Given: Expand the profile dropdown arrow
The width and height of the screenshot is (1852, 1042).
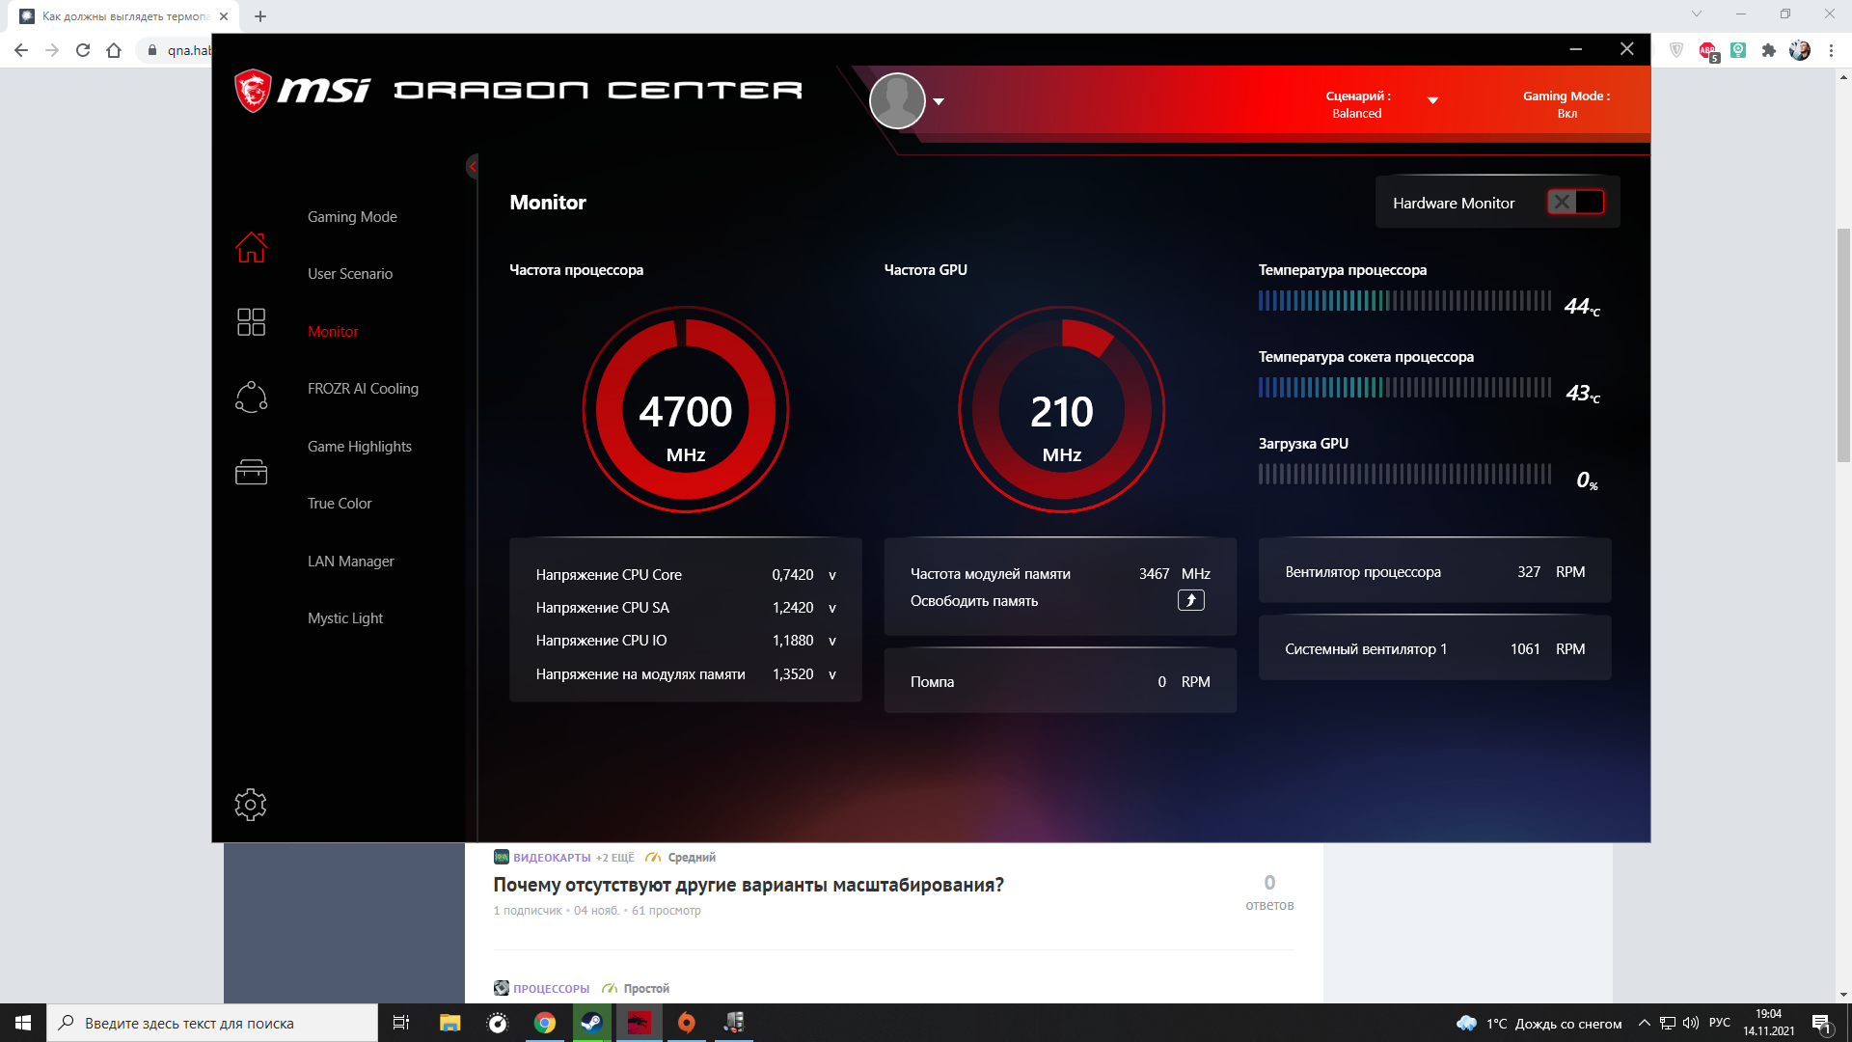Looking at the screenshot, I should 939,101.
